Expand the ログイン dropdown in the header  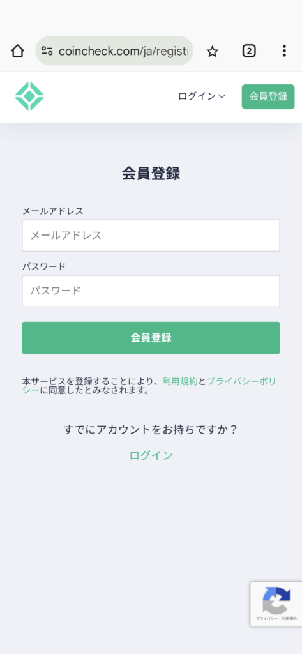202,96
